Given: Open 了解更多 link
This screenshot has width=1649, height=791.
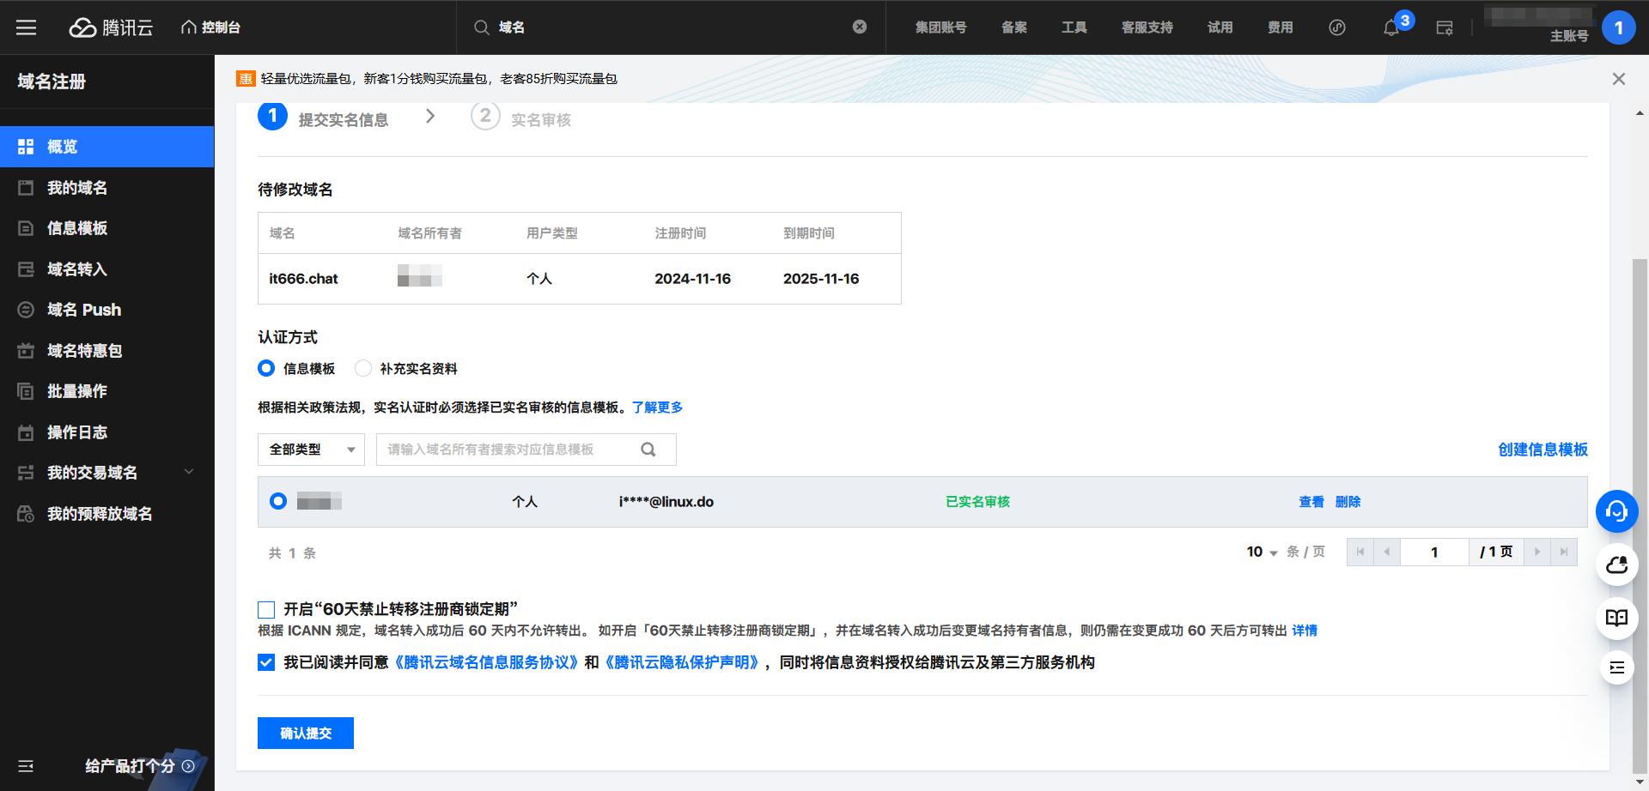Looking at the screenshot, I should (x=657, y=408).
